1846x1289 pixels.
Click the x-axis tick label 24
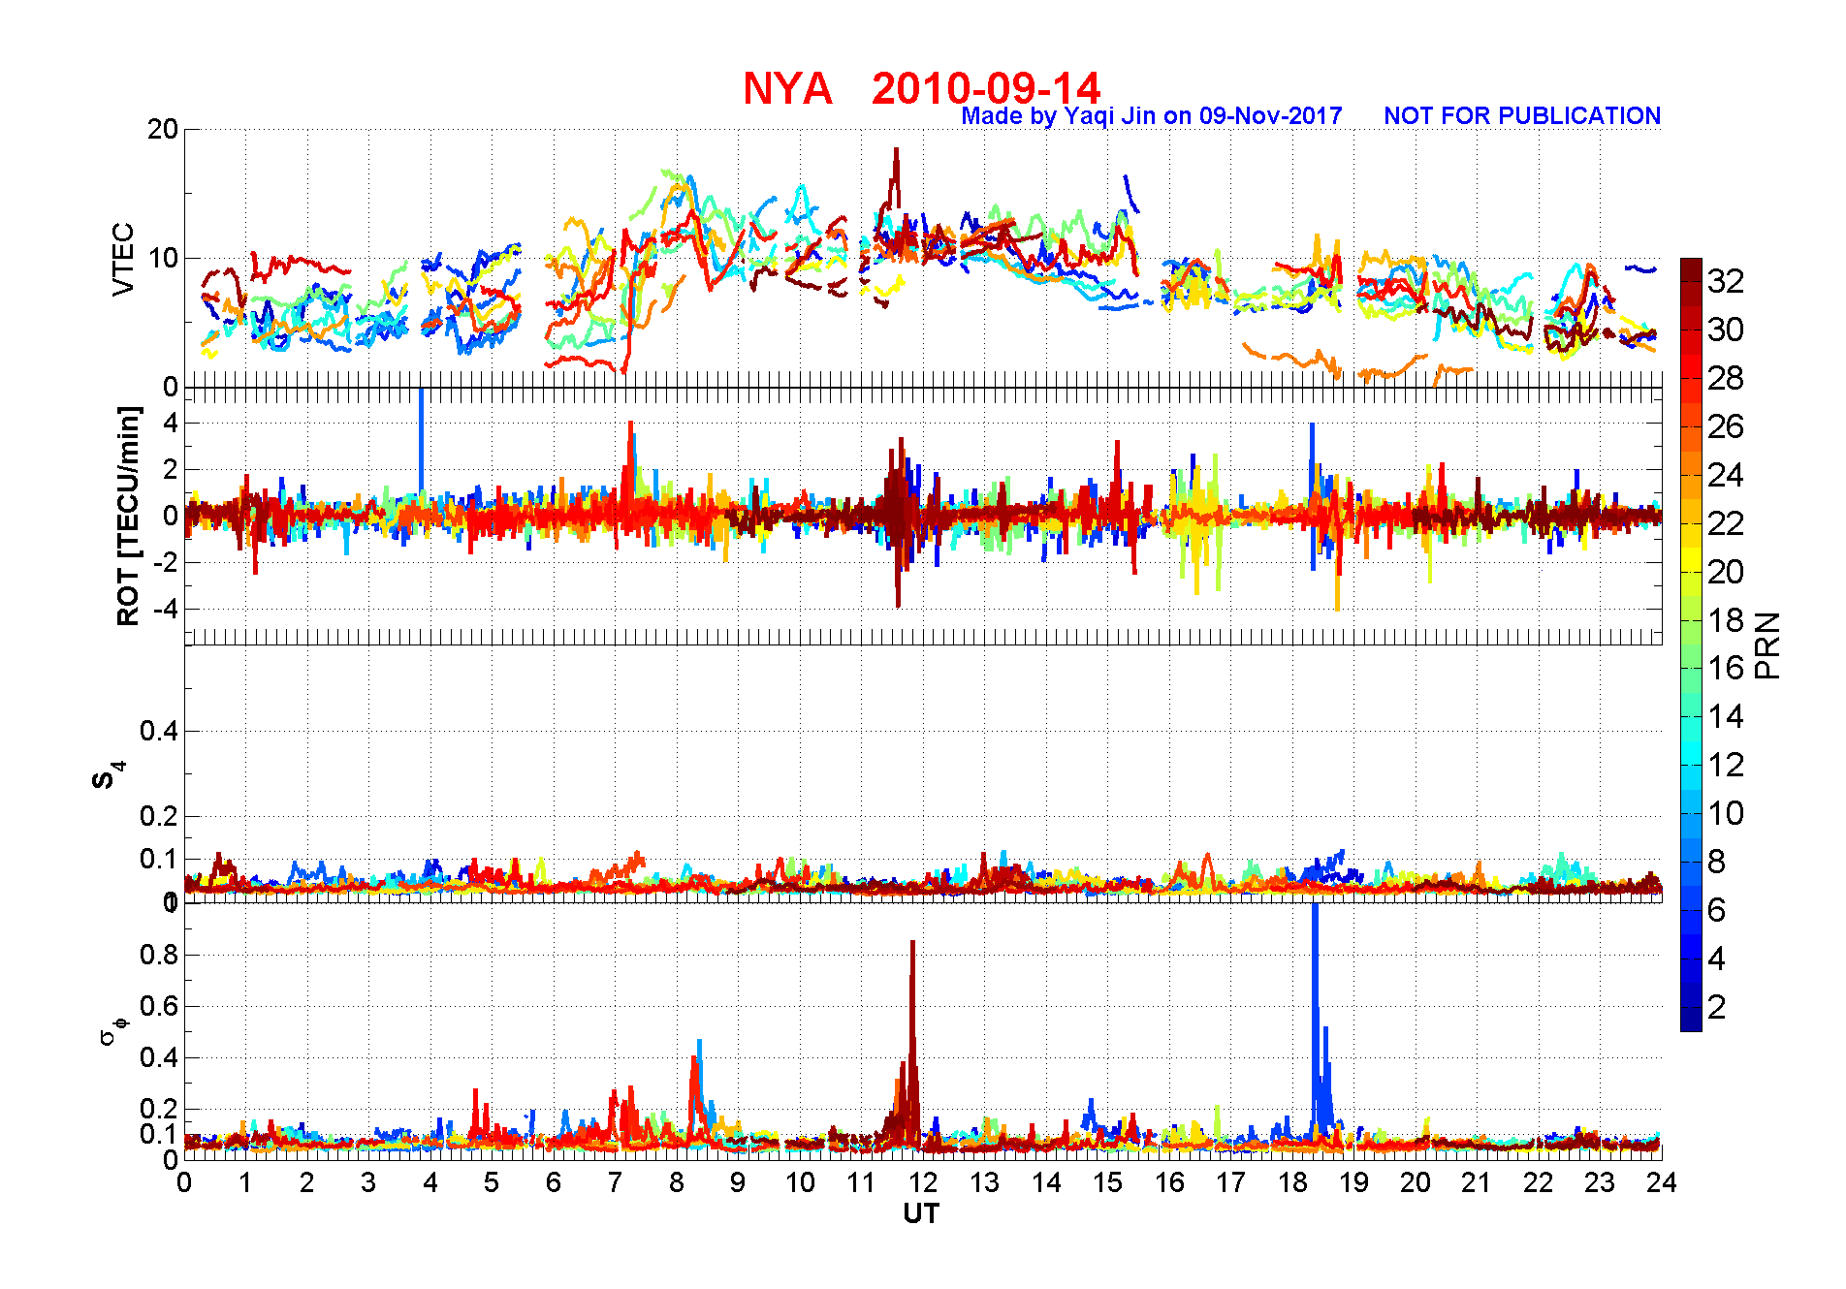(1662, 1182)
